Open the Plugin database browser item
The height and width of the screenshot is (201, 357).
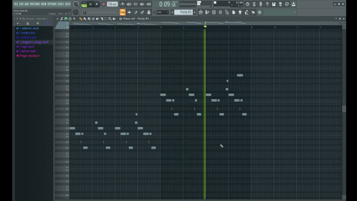pyautogui.click(x=30, y=56)
